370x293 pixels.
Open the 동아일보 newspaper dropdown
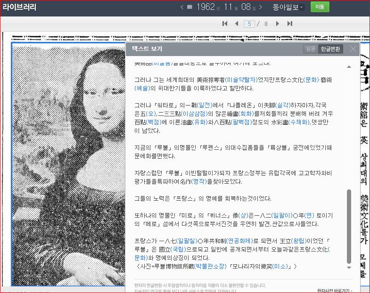(x=288, y=8)
